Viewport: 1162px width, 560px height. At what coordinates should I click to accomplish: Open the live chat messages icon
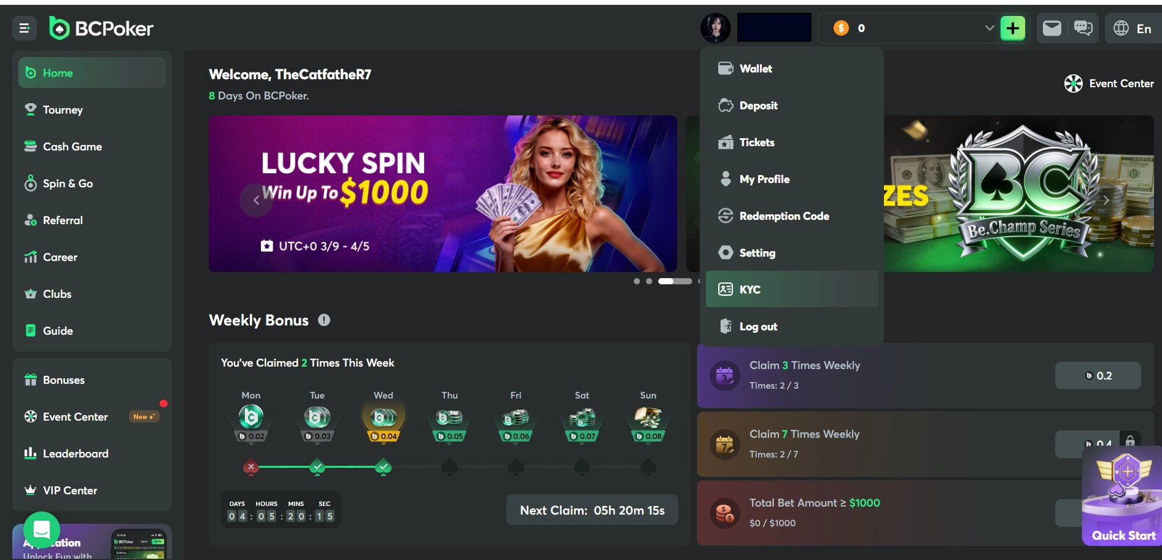point(1083,28)
